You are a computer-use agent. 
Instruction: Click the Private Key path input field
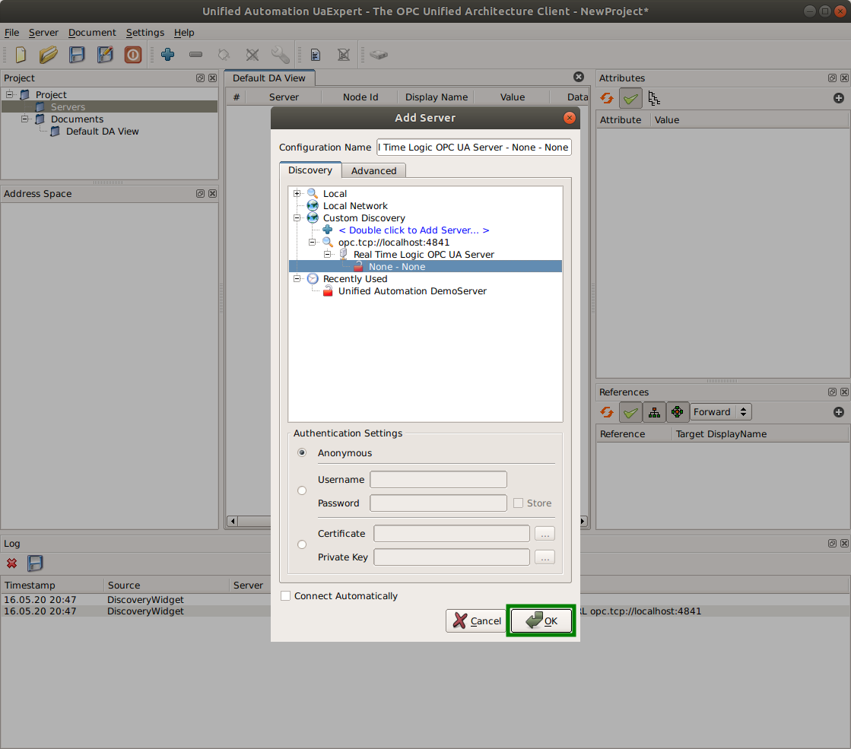(452, 557)
